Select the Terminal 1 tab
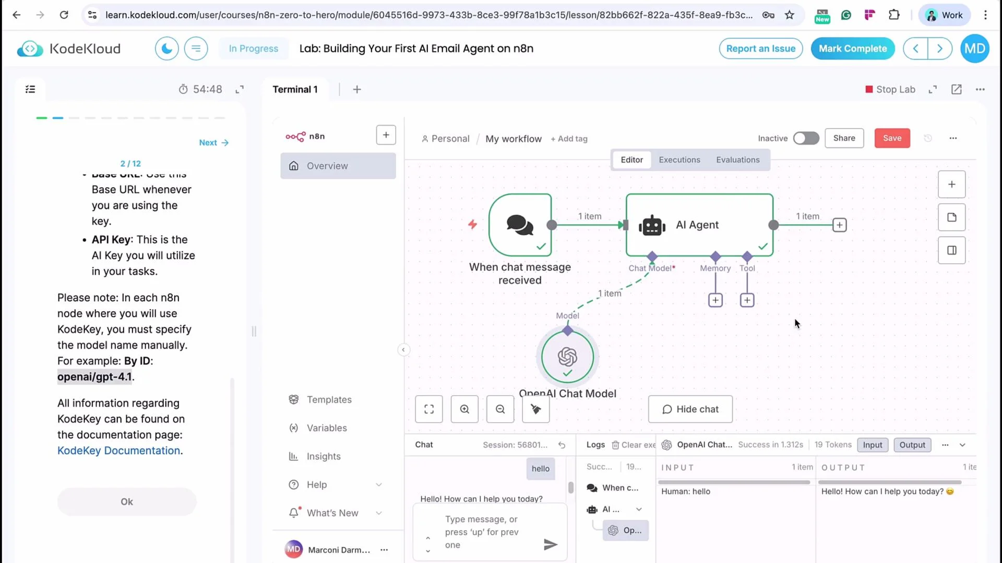1002x563 pixels. point(295,90)
